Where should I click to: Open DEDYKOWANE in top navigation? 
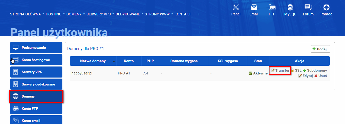(128, 14)
